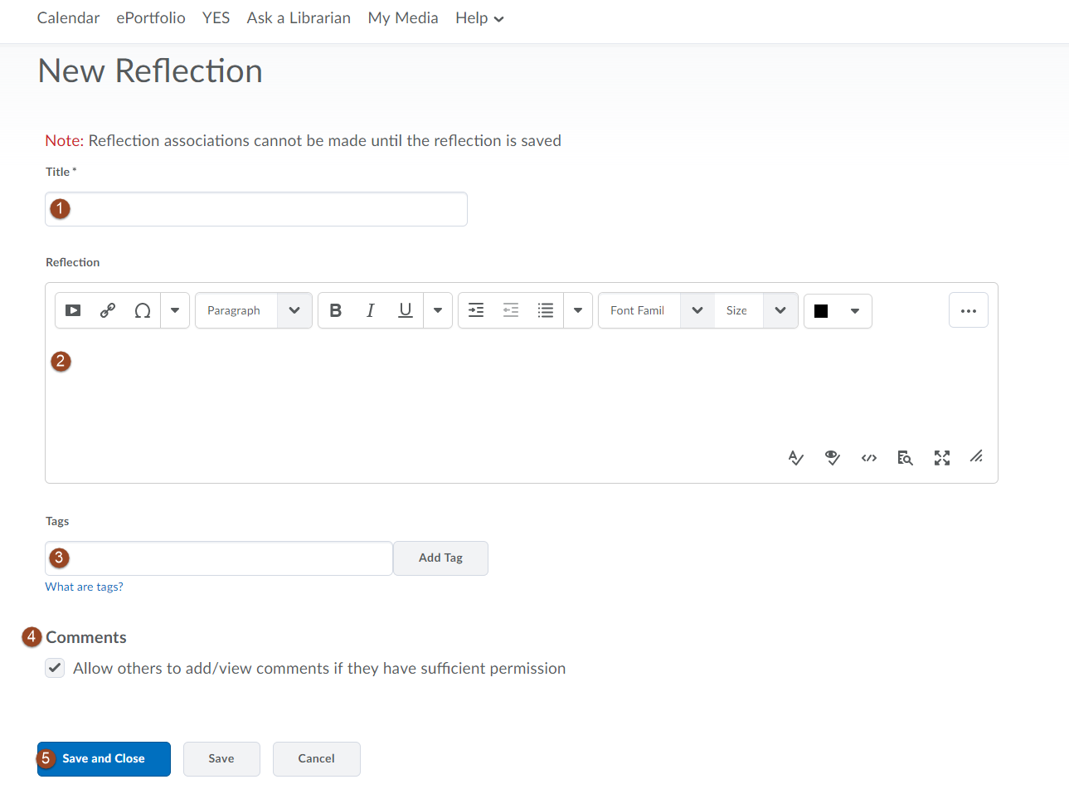Click the editor resize handle
This screenshot has width=1069, height=794.
click(x=977, y=456)
